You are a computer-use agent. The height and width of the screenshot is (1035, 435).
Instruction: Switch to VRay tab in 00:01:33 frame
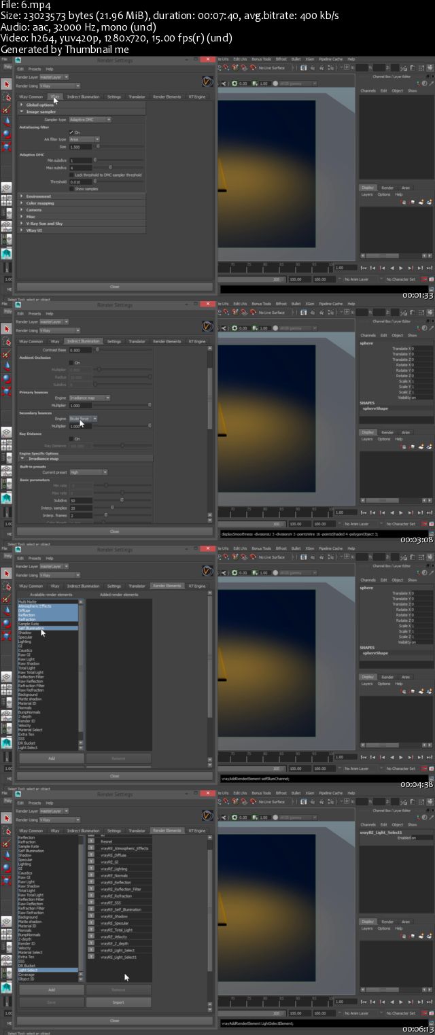click(x=55, y=97)
